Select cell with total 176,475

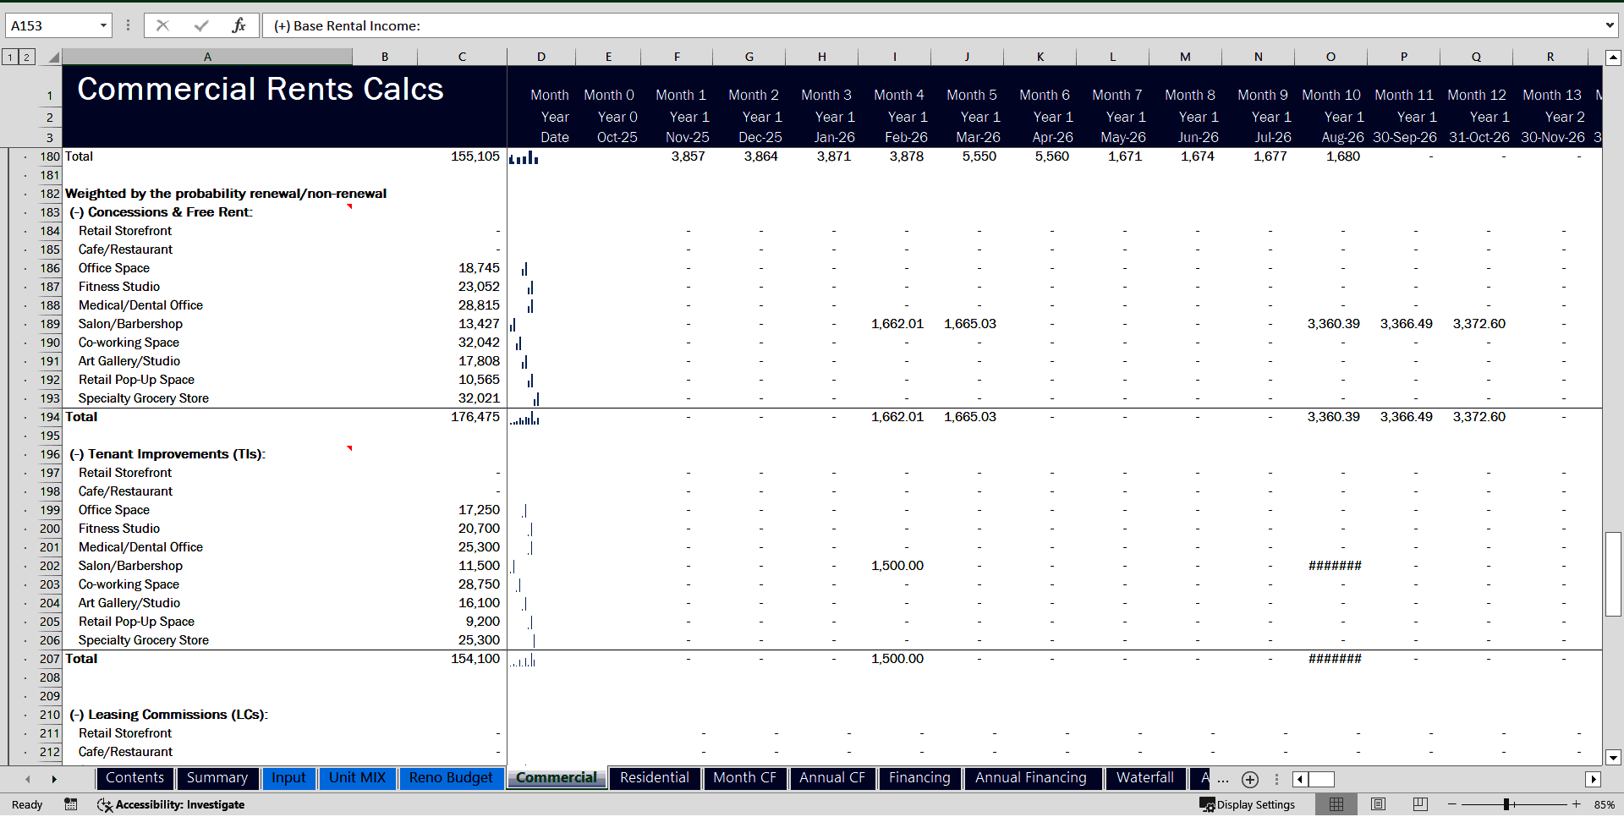tap(462, 417)
